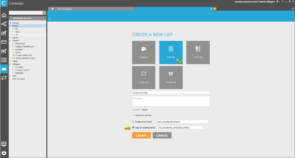Click the search magnifier icon

point(44,13)
